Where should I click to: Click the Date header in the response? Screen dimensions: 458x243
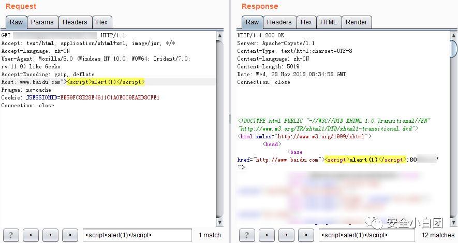pos(291,74)
